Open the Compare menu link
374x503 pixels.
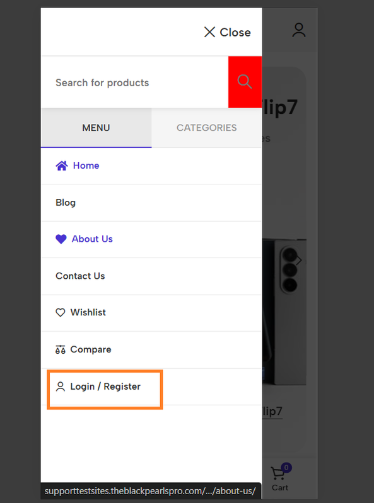[x=91, y=349]
